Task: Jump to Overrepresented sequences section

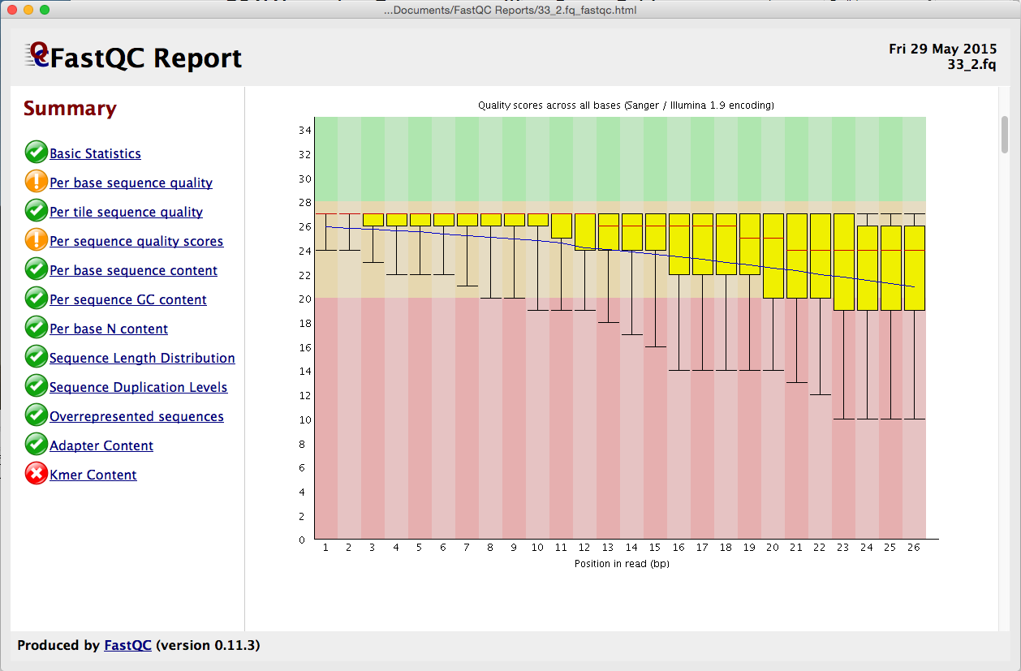Action: [x=136, y=416]
